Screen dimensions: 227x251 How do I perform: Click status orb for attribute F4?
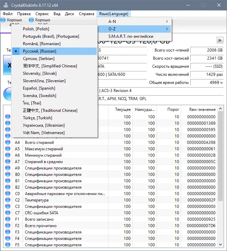(x=8, y=238)
